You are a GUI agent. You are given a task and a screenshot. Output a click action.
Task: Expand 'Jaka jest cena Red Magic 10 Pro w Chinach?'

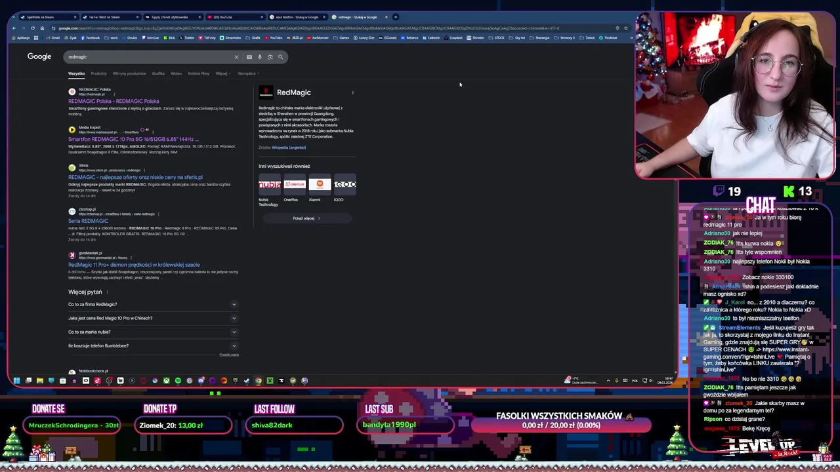point(152,318)
